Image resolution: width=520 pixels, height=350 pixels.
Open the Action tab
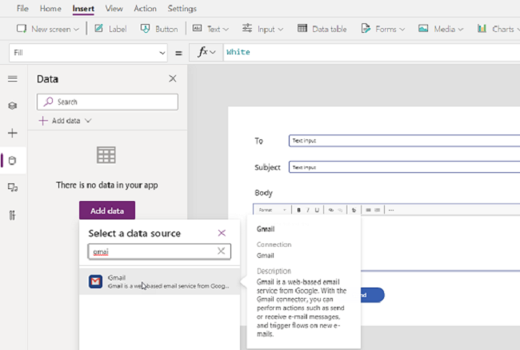coord(145,8)
